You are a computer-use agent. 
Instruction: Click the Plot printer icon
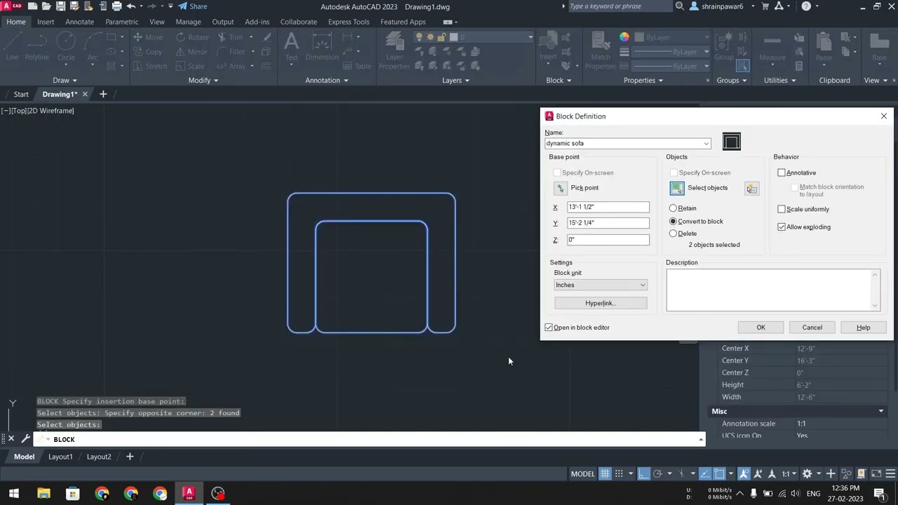[116, 6]
